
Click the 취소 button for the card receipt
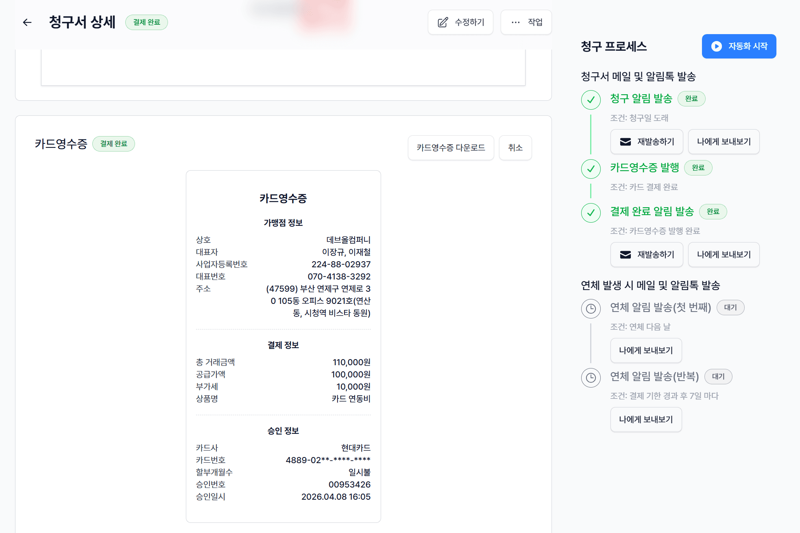coord(515,148)
